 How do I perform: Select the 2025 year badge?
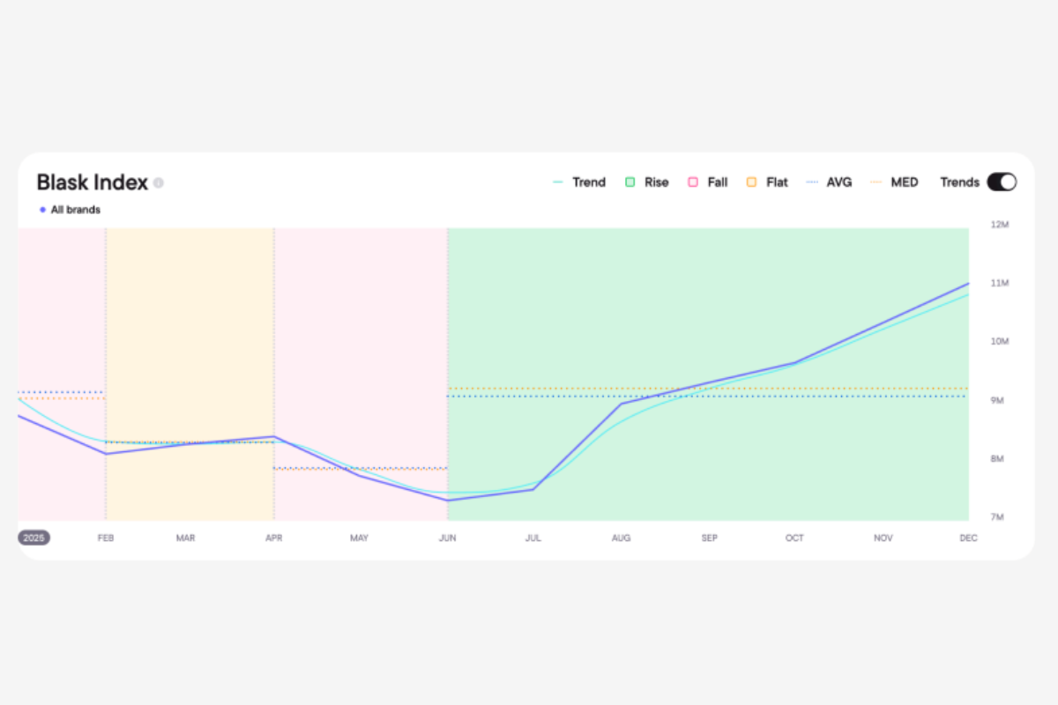pos(34,538)
